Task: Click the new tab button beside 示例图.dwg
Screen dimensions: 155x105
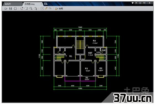Action: (46, 4)
